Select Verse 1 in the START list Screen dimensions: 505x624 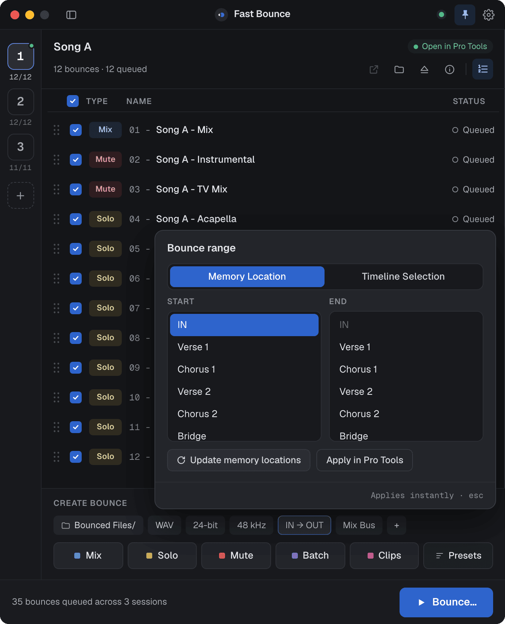point(244,347)
